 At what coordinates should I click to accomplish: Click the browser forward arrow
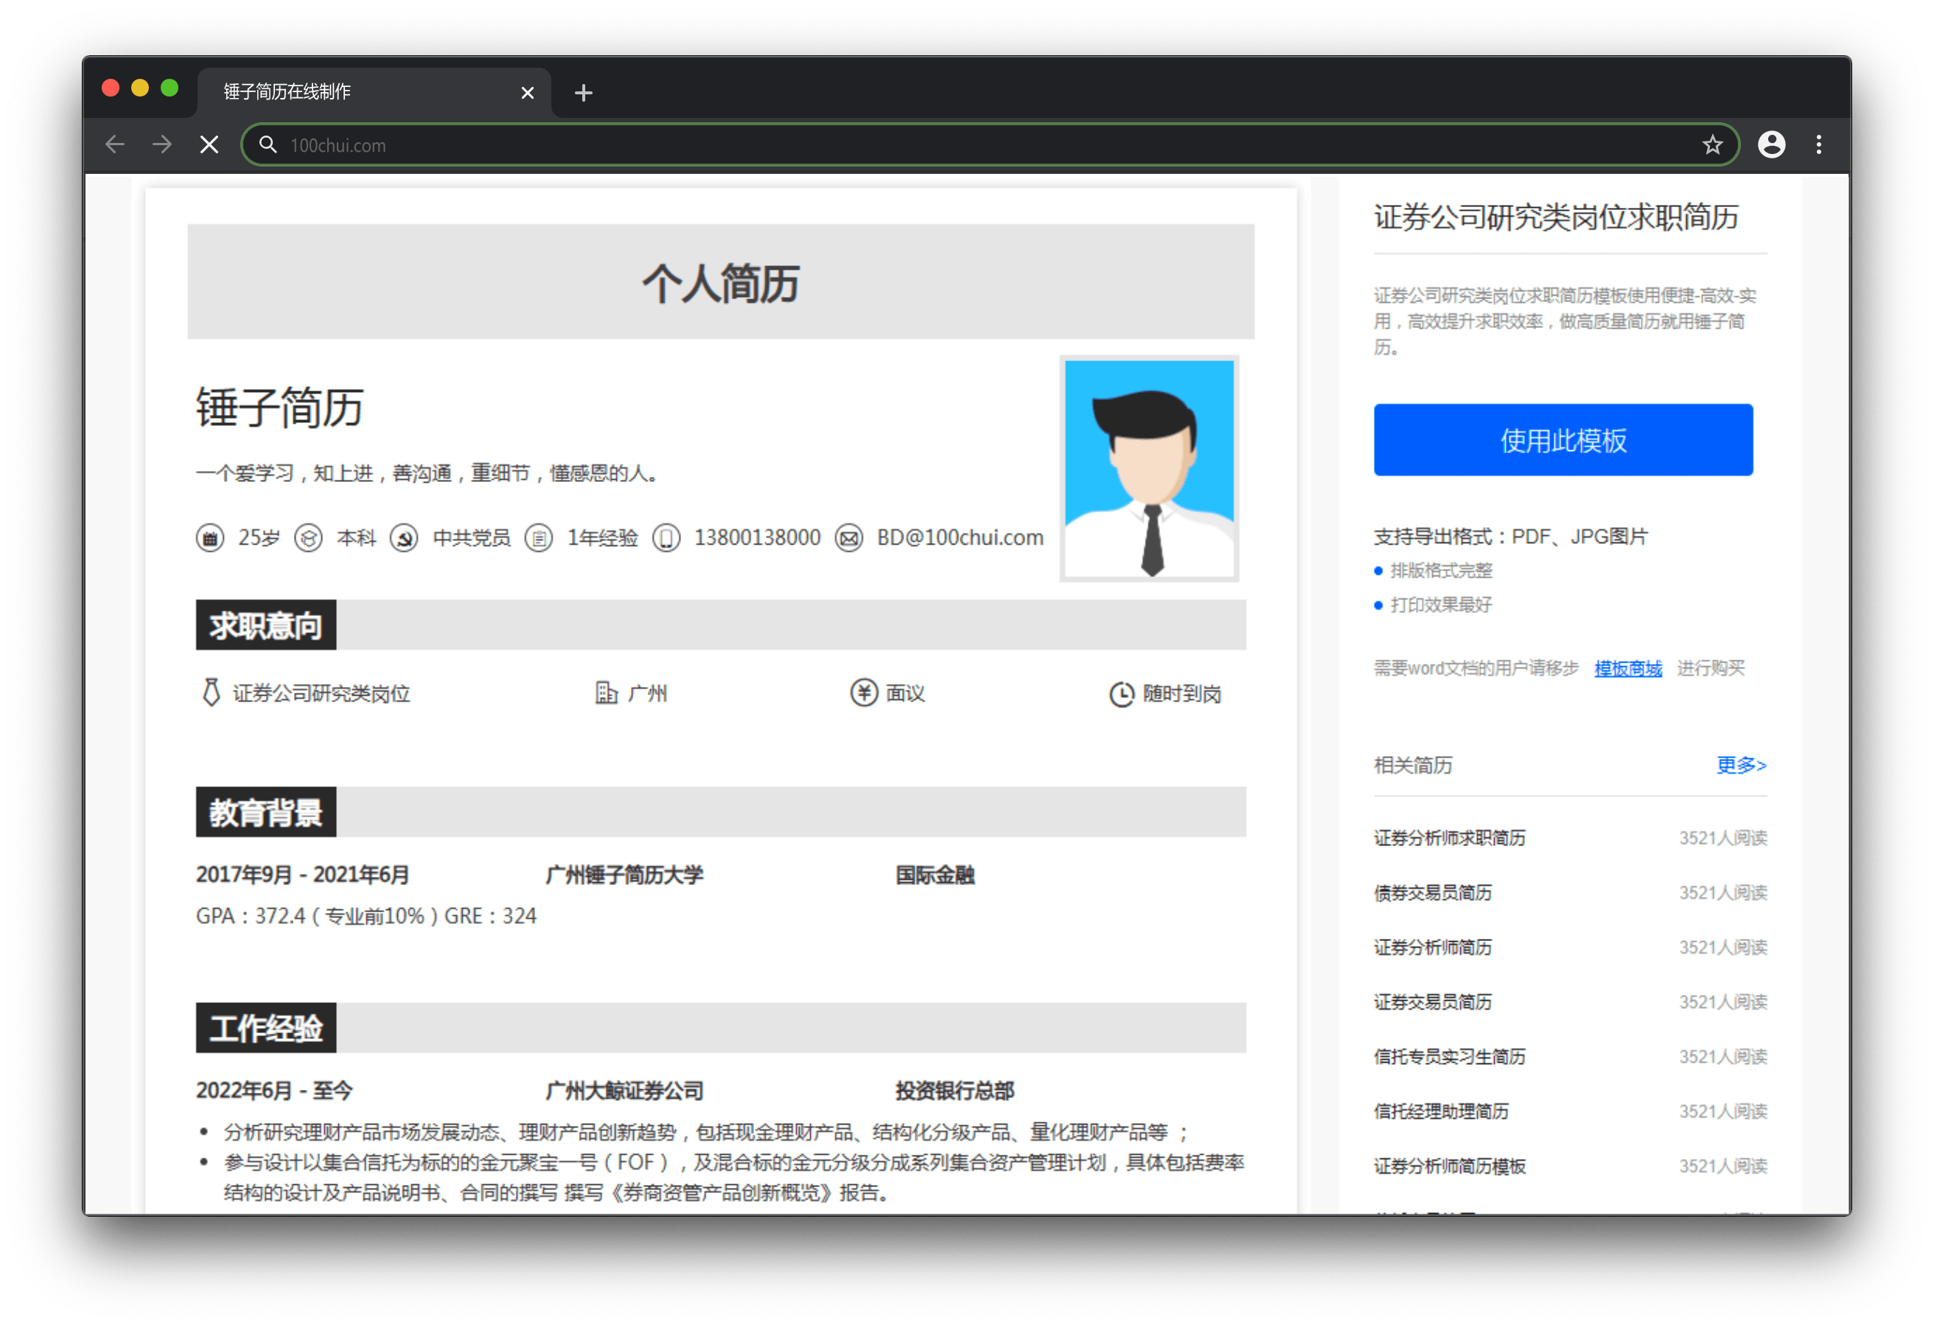pos(162,145)
